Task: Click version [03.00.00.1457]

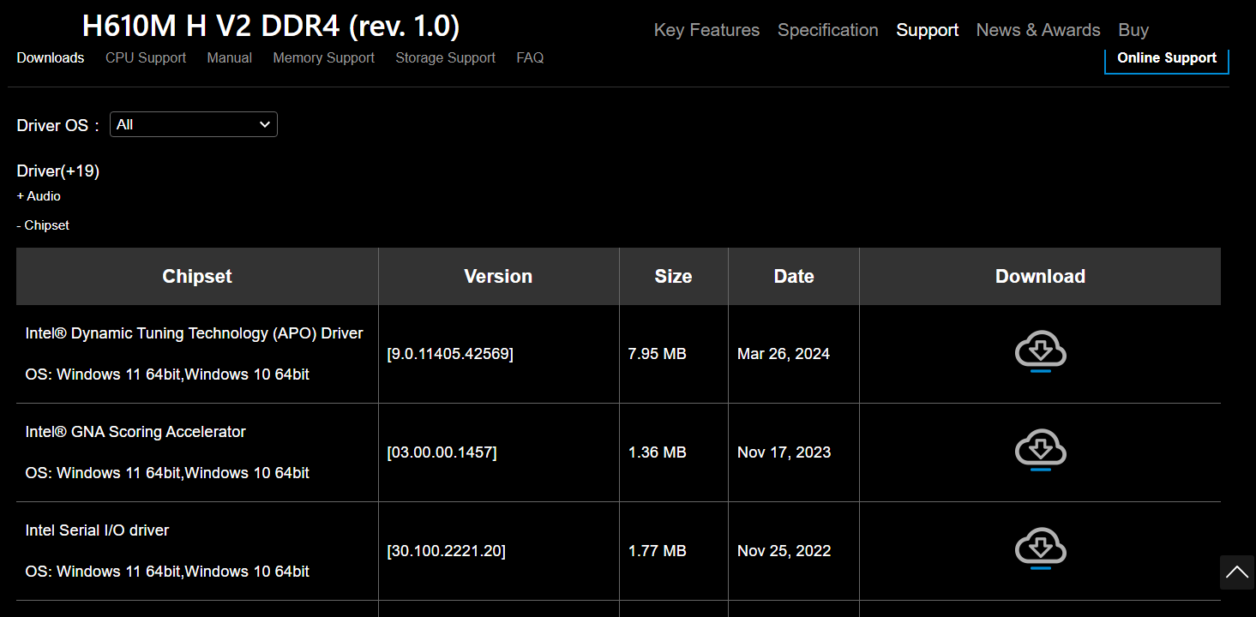Action: tap(442, 452)
